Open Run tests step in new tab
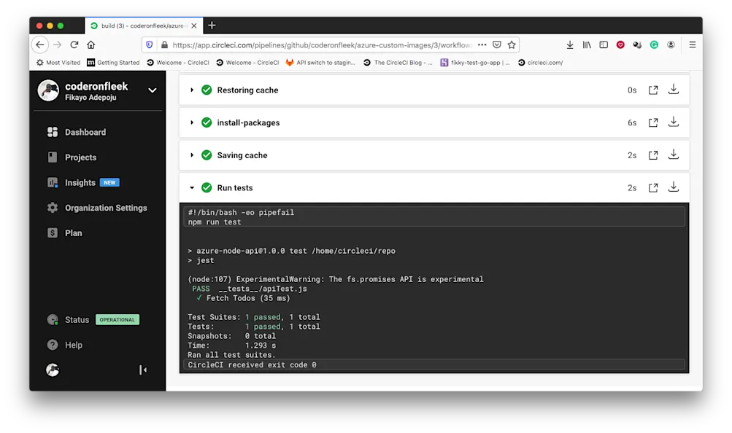Screen dimensions: 732x433 (x=653, y=188)
